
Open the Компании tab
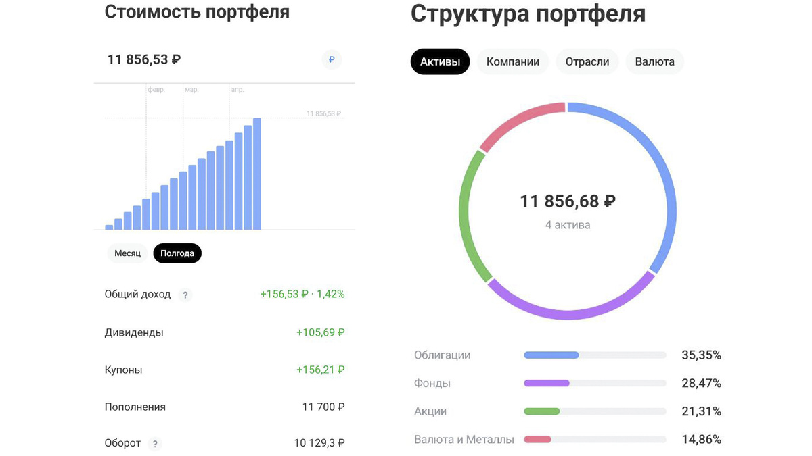click(x=512, y=61)
